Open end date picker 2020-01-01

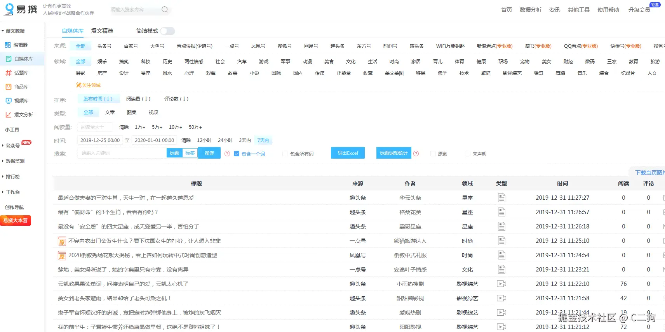pyautogui.click(x=154, y=140)
